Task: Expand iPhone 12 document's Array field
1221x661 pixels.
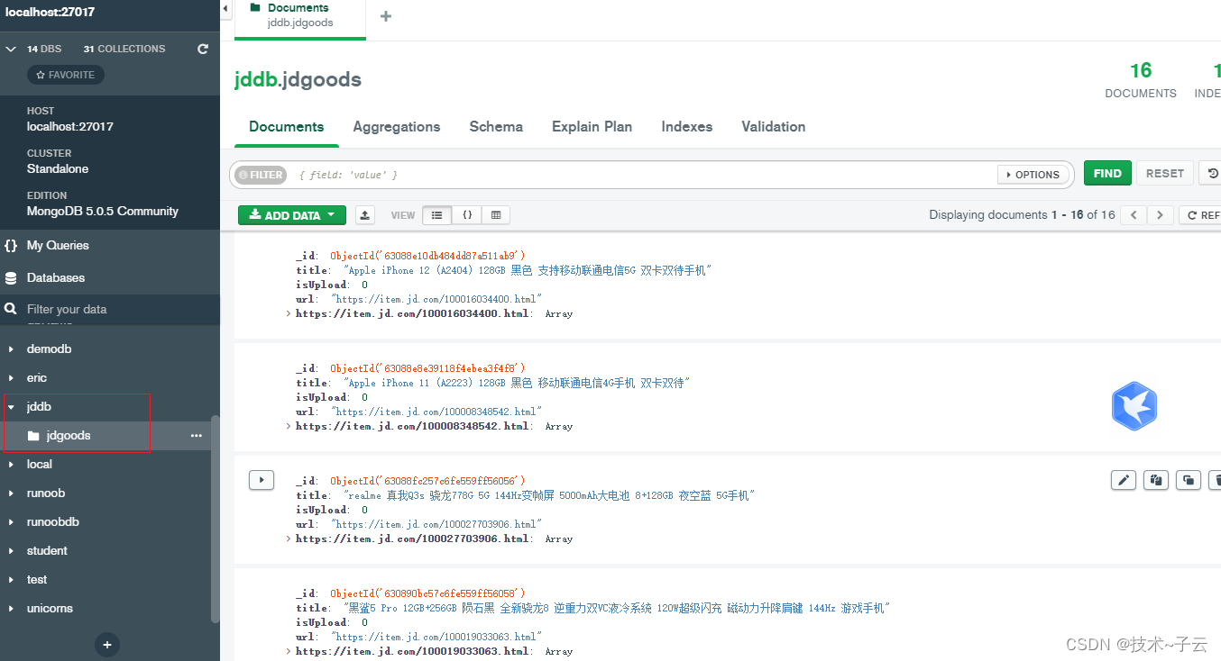Action: click(289, 314)
